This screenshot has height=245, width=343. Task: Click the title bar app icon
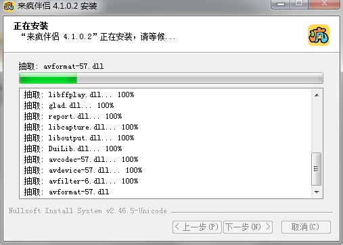(x=9, y=6)
